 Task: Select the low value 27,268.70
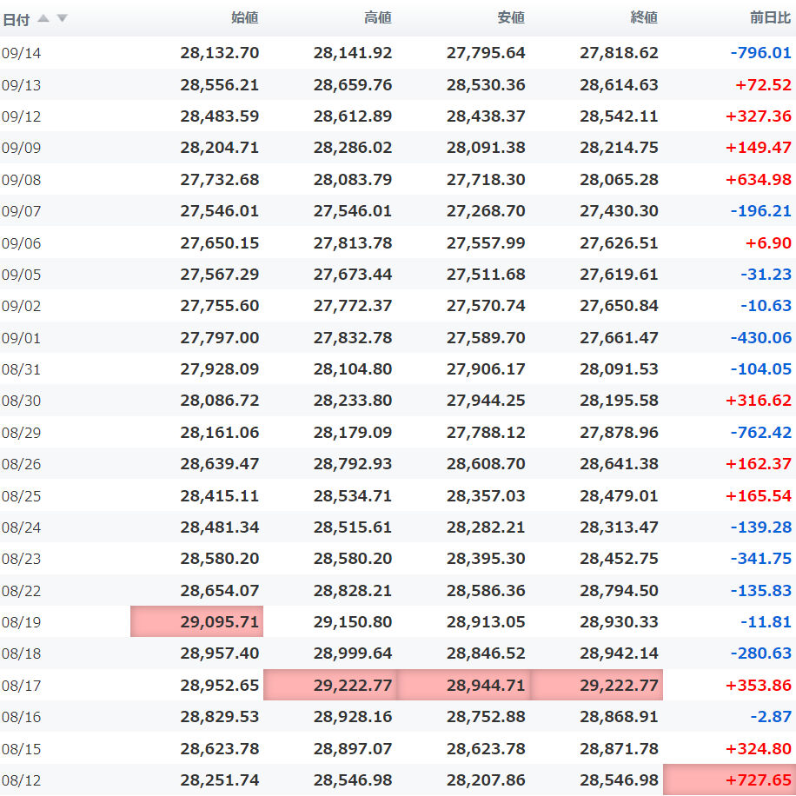pos(486,211)
